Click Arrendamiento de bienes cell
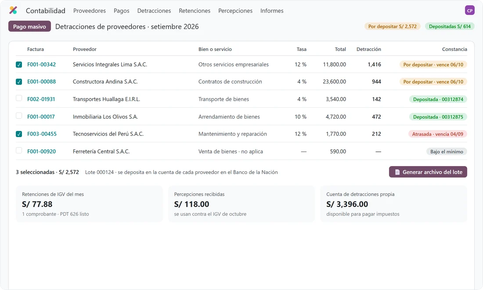The width and height of the screenshot is (483, 290). pos(229,117)
